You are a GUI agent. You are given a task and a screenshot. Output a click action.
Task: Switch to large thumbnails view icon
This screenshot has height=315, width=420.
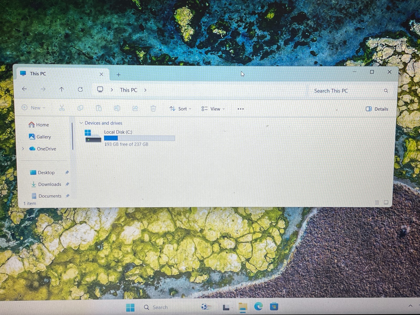point(386,202)
